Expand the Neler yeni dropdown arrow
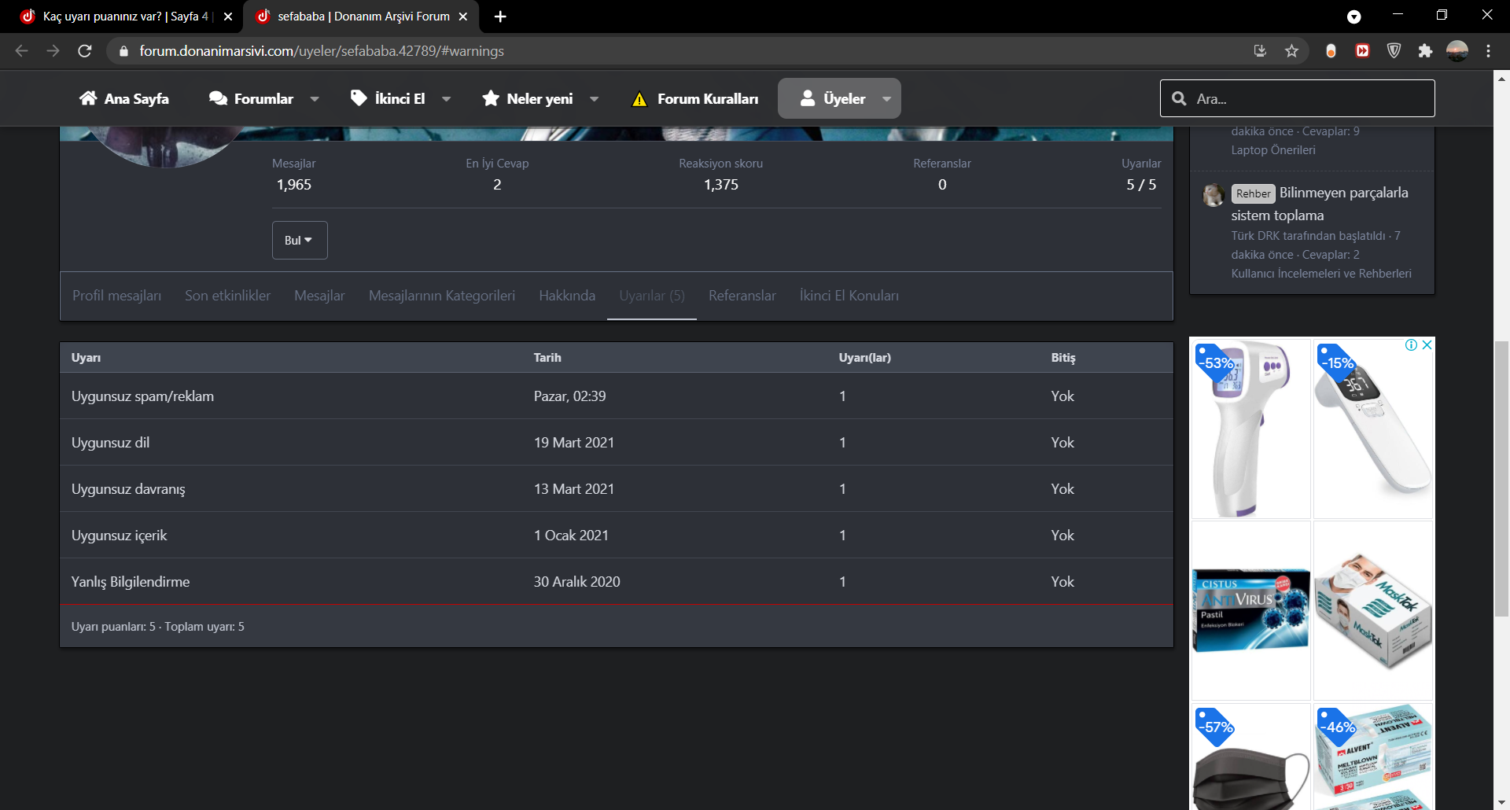The width and height of the screenshot is (1510, 810). (594, 99)
